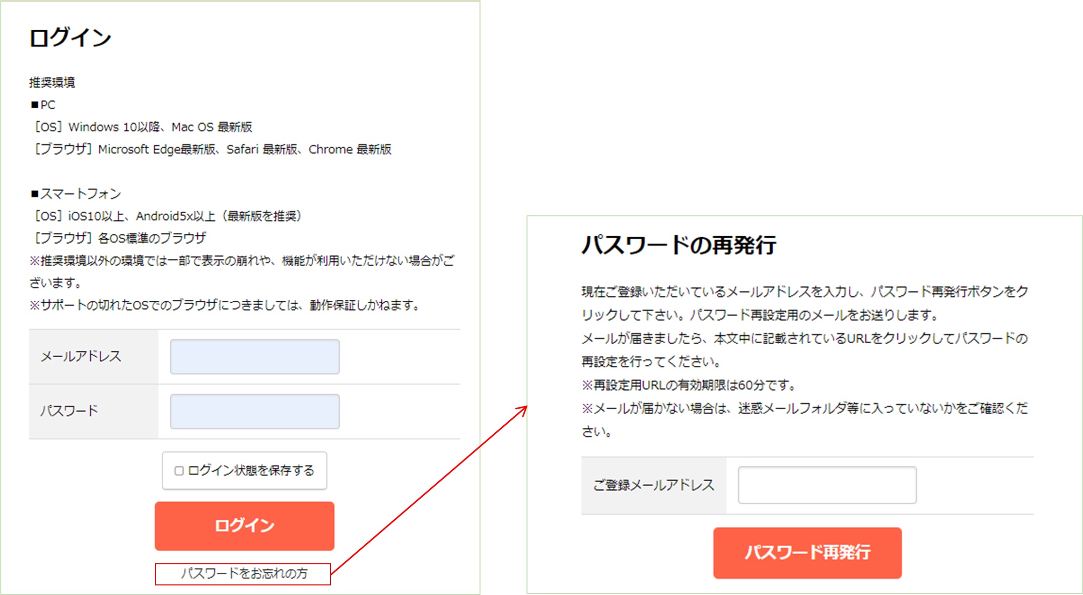Viewport: 1083px width, 595px height.
Task: Click the パスワード field label
Action: click(70, 411)
